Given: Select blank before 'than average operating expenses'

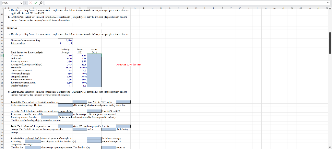Looking at the screenshot, I should point(33,147).
